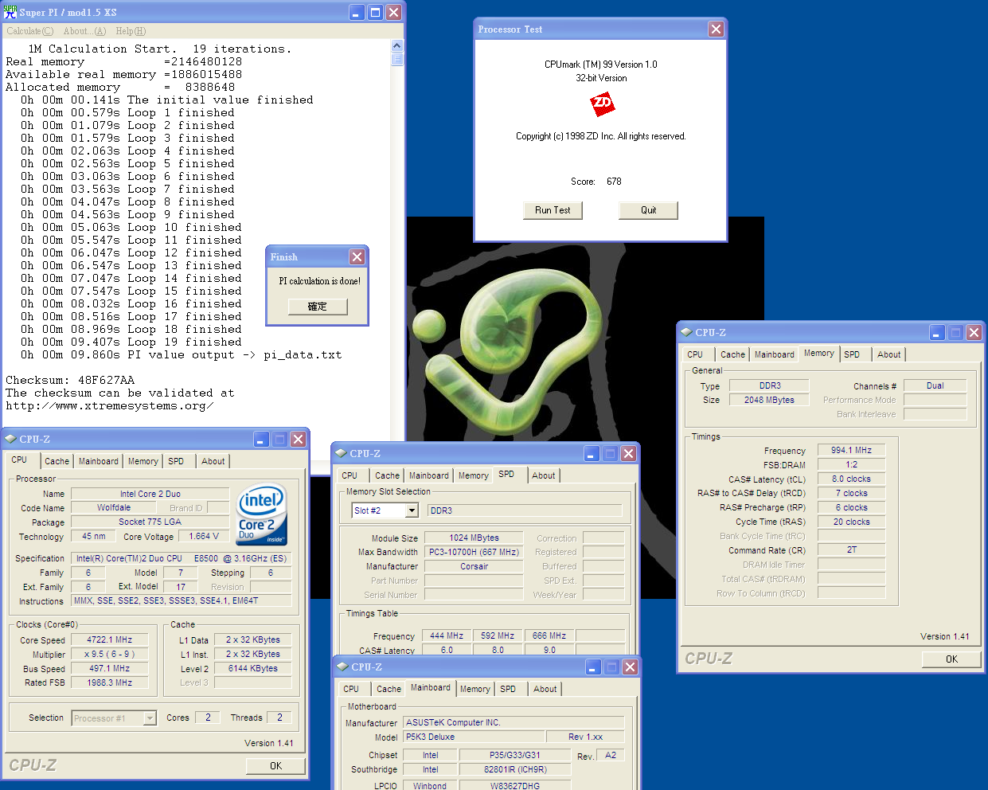Viewport: 988px width, 790px height.
Task: Open the Processor #1 selection dropdown
Action: [x=150, y=718]
